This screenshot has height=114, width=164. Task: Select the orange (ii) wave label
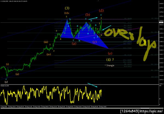[17, 74]
